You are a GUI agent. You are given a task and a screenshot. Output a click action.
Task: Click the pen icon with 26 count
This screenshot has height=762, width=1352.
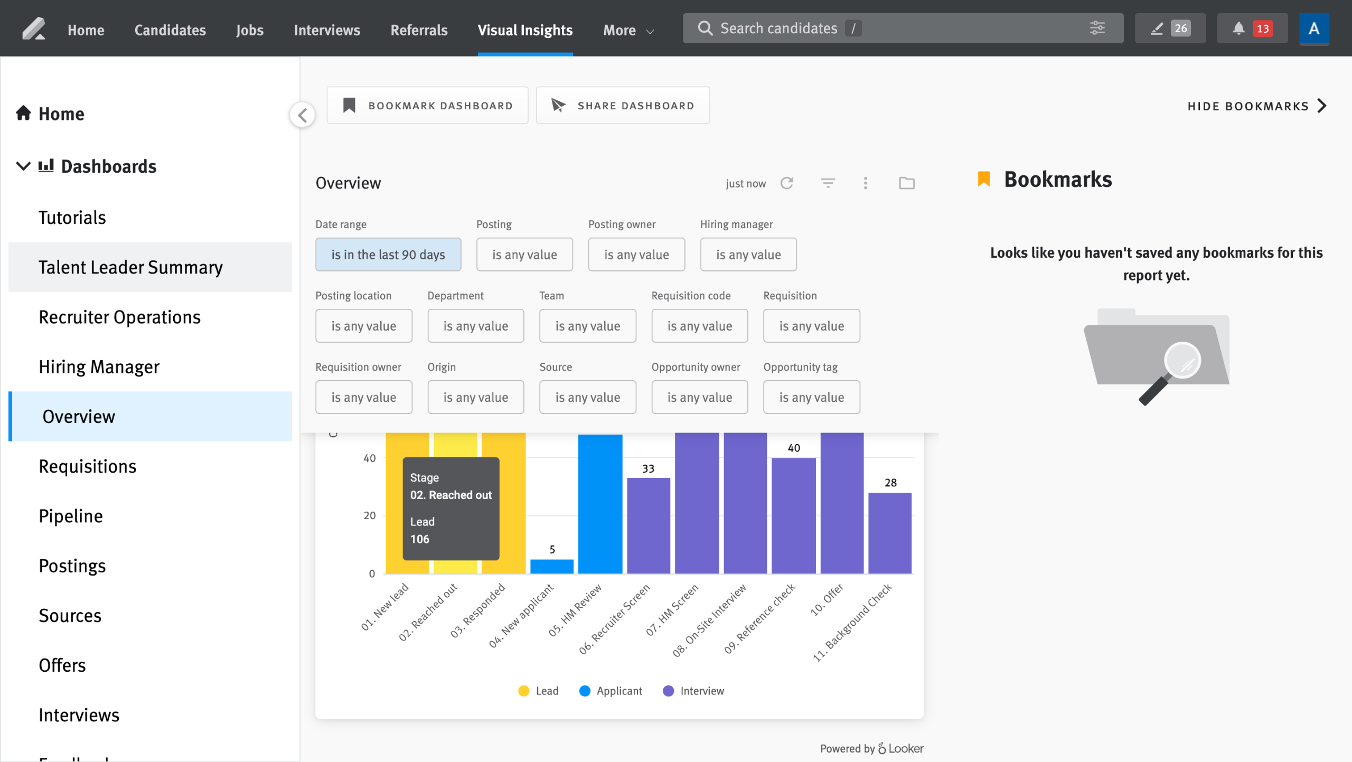1169,29
